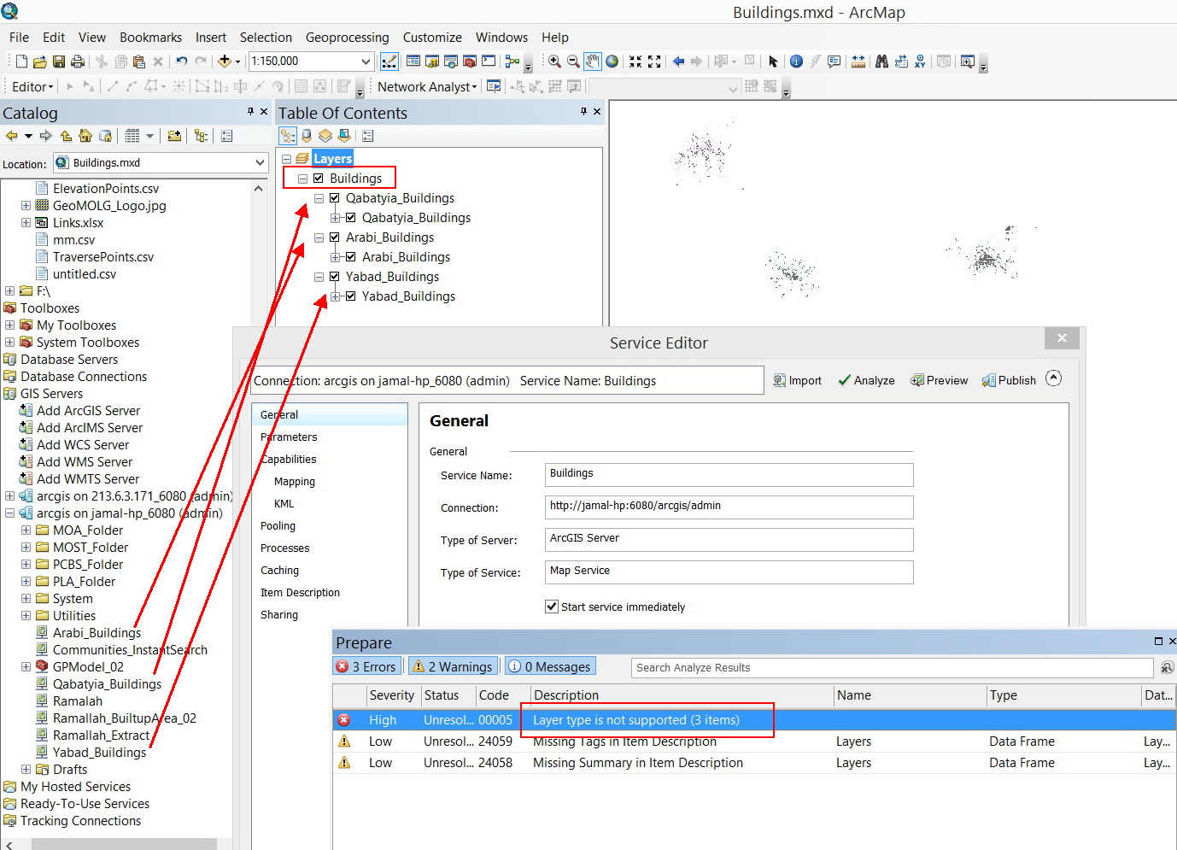Activate the Pan hand tool
Image resolution: width=1177 pixels, height=850 pixels.
593,62
